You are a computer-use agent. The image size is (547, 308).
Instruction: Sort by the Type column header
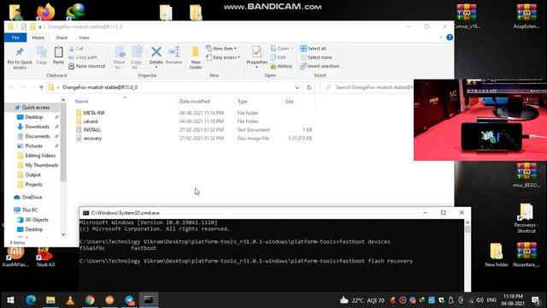242,101
